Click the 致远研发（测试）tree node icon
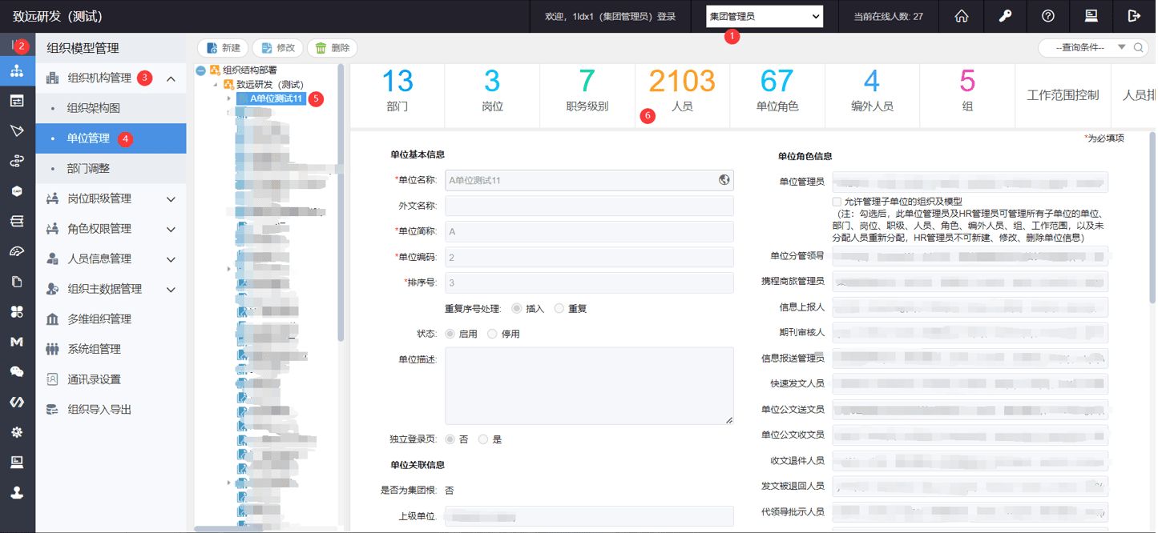The width and height of the screenshot is (1158, 533). click(228, 85)
